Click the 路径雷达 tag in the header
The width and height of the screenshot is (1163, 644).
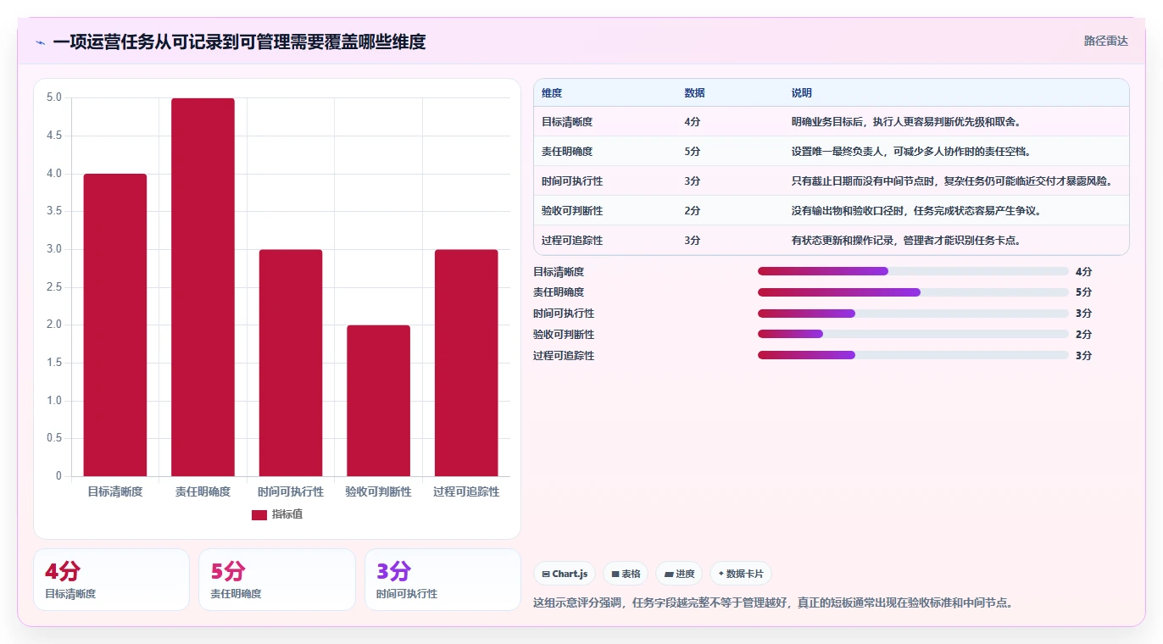pos(1106,41)
